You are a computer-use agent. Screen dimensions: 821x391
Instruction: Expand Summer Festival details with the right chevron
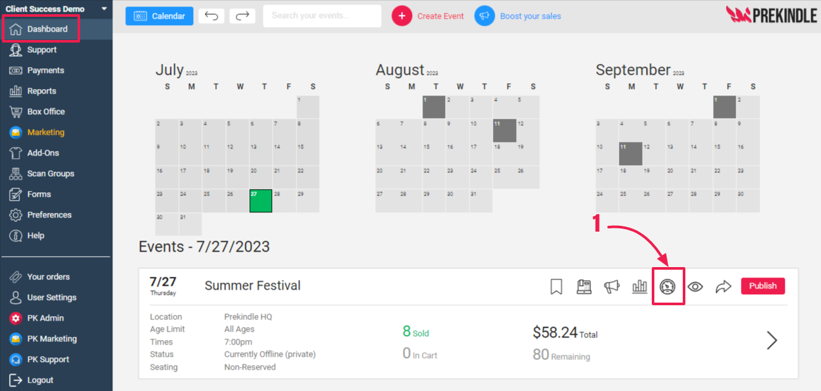[x=771, y=340]
